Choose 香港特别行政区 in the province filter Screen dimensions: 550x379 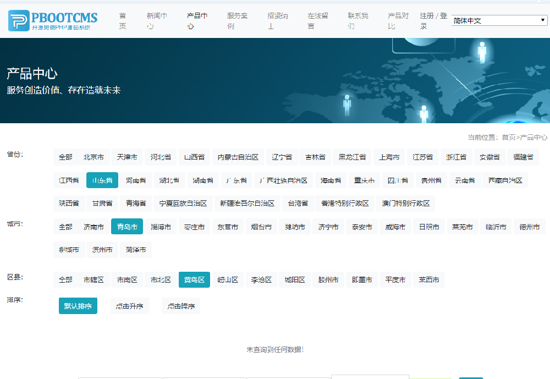345,204
